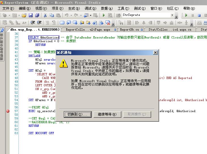
Task: Toggle the breakpoint on line 57
Action: 8,111
